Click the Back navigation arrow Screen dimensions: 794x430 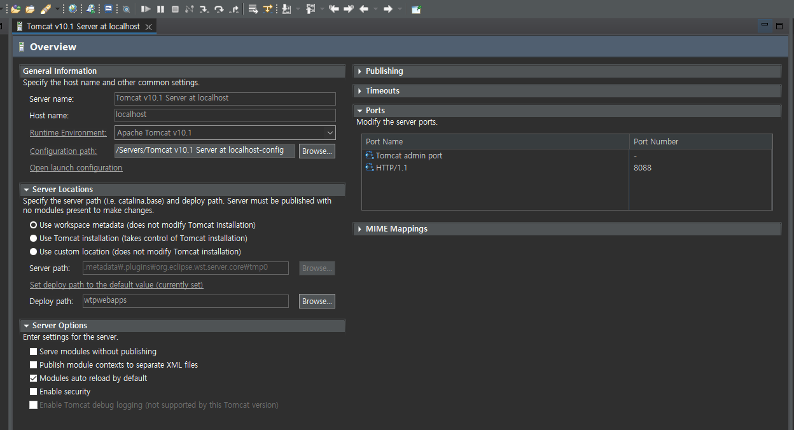click(x=364, y=9)
